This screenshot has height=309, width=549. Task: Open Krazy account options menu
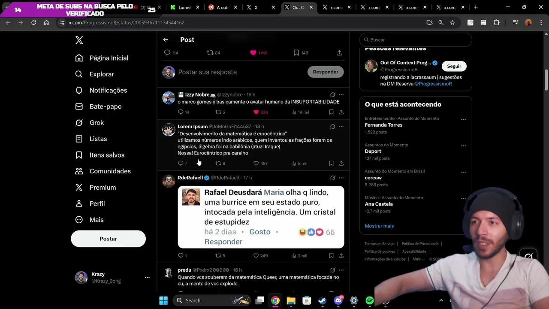tap(147, 278)
